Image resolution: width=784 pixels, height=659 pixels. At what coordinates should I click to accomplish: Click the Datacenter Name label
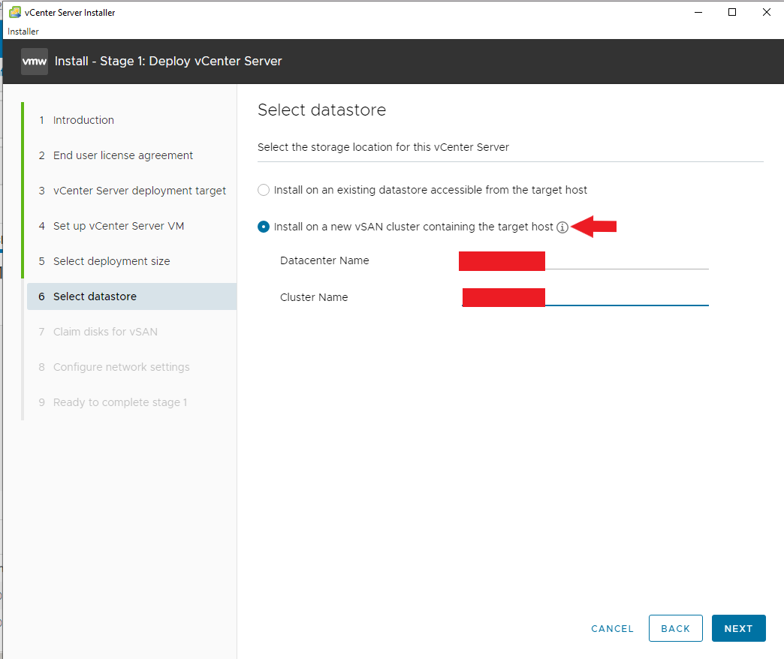(x=324, y=260)
